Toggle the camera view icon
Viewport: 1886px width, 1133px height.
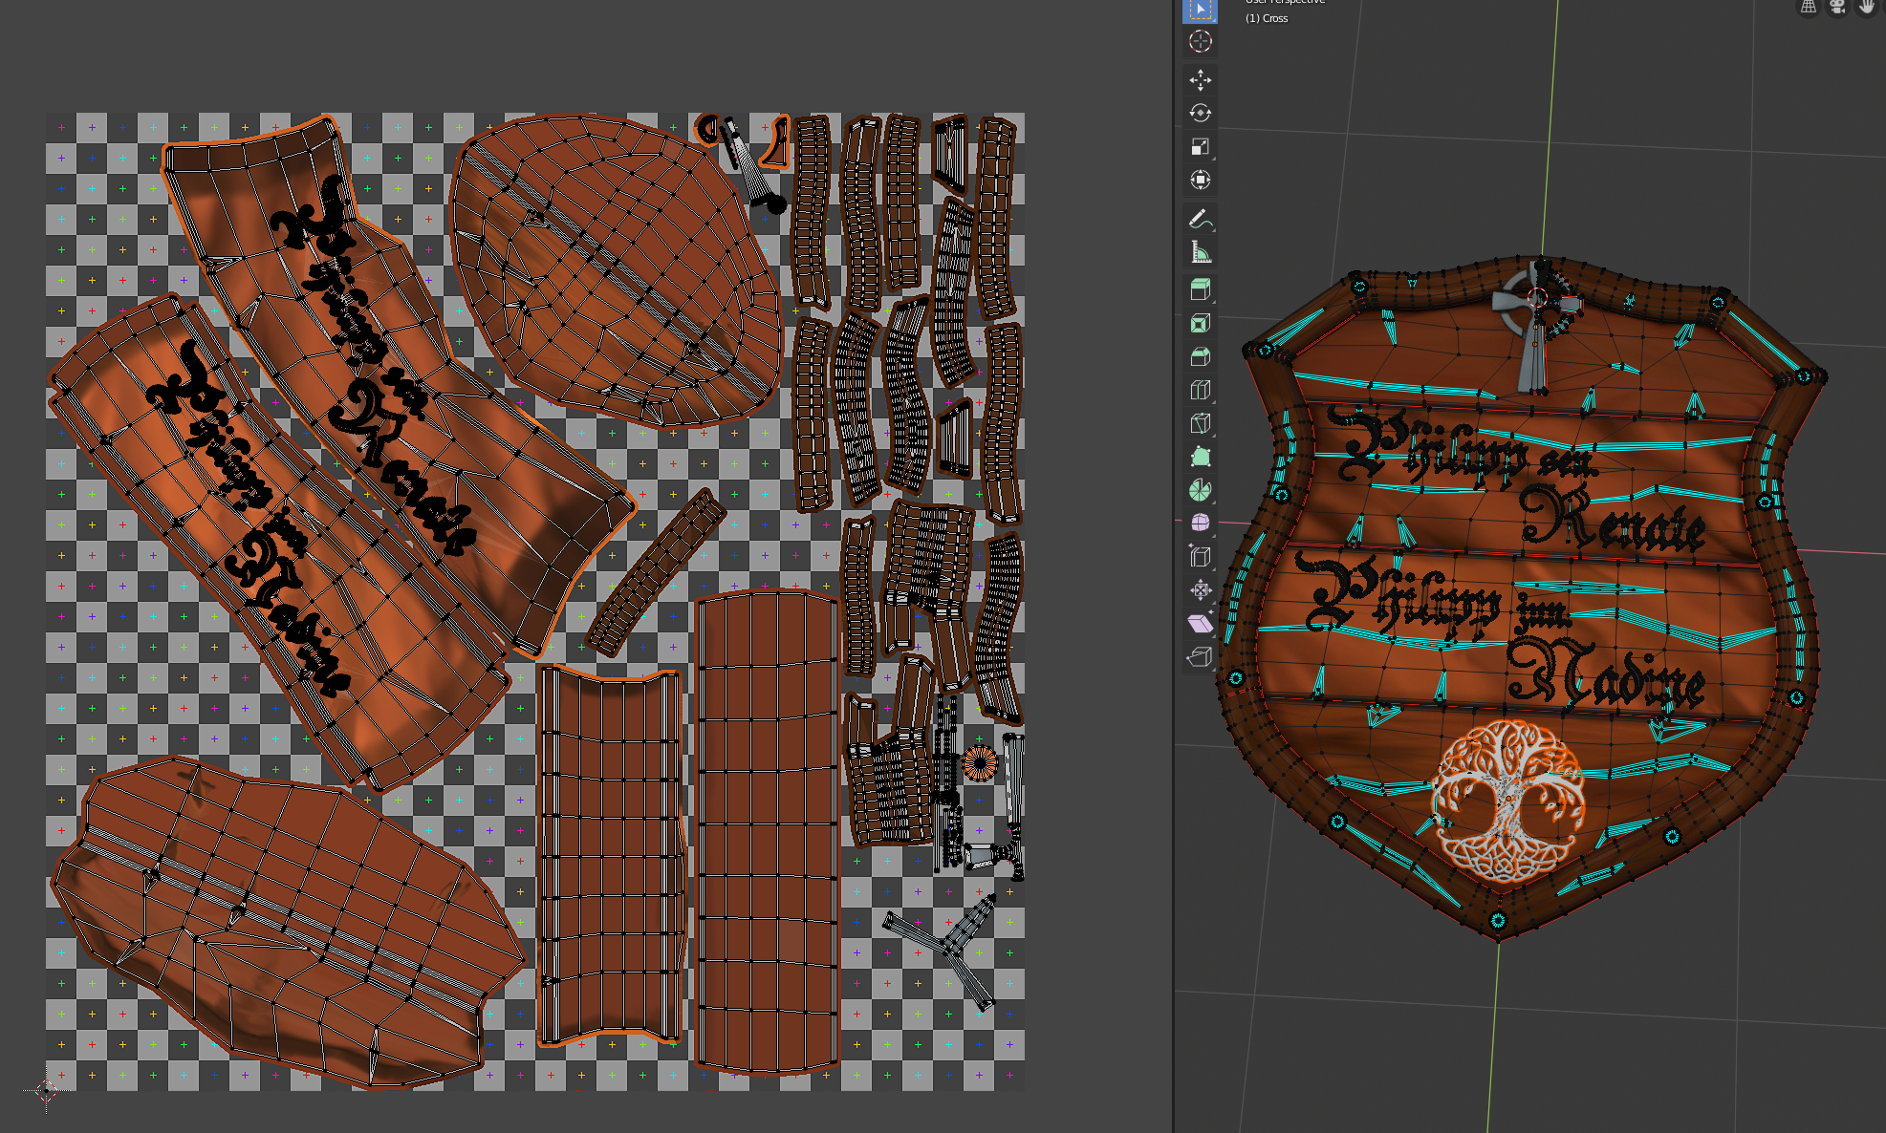coord(1837,7)
